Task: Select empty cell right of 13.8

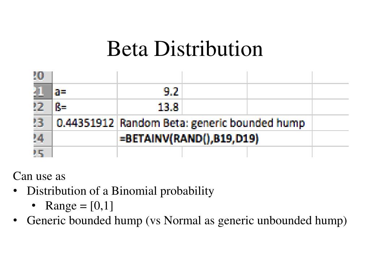Action: point(215,107)
